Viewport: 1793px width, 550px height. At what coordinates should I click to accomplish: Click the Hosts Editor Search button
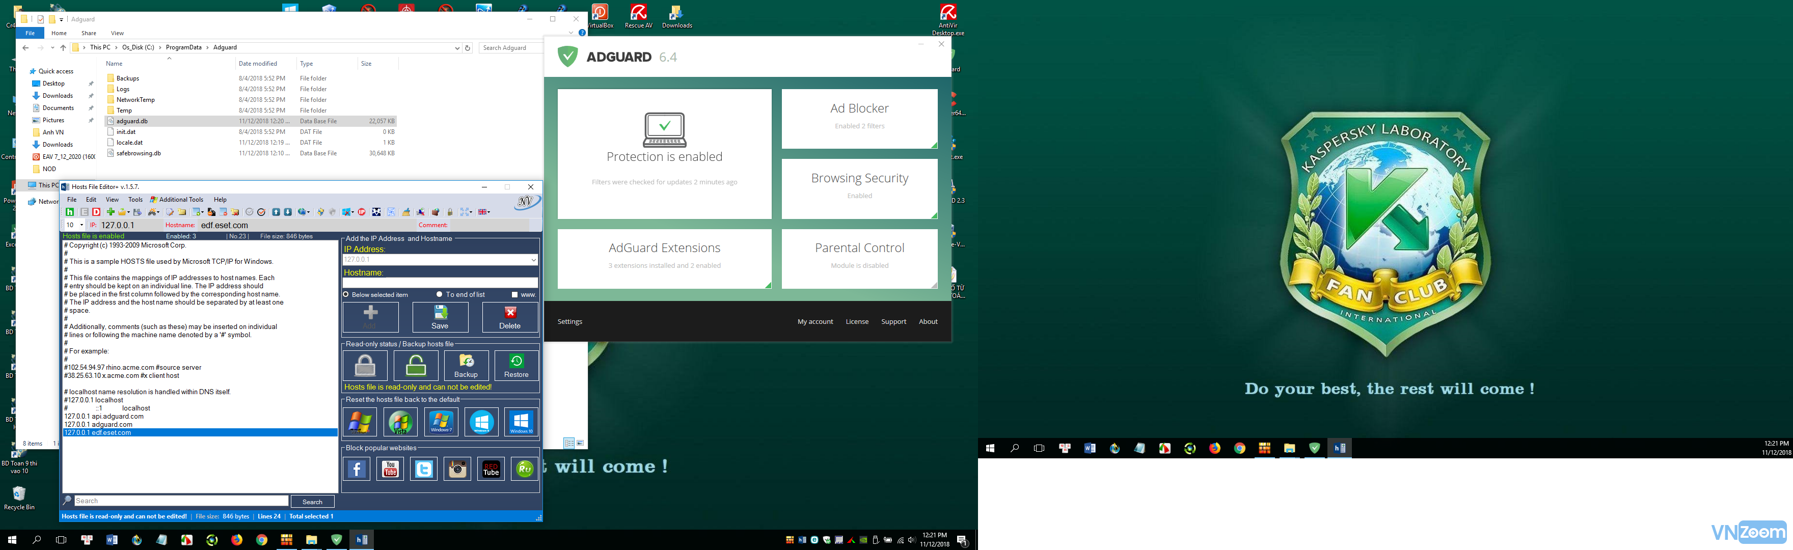[x=313, y=501]
